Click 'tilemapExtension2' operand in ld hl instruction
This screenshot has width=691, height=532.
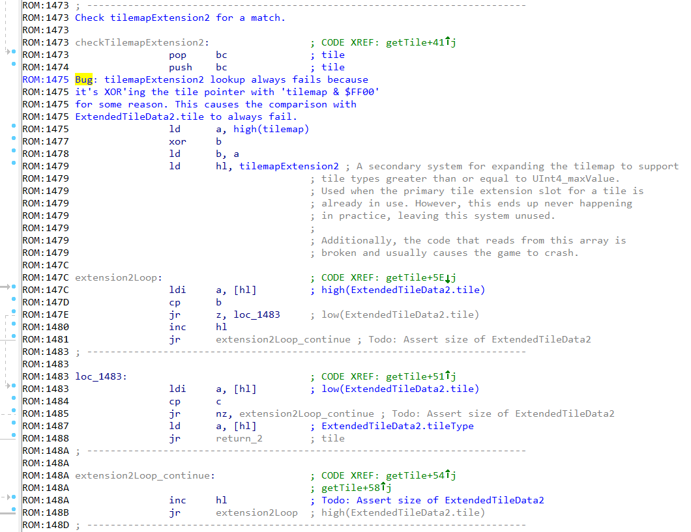(289, 166)
